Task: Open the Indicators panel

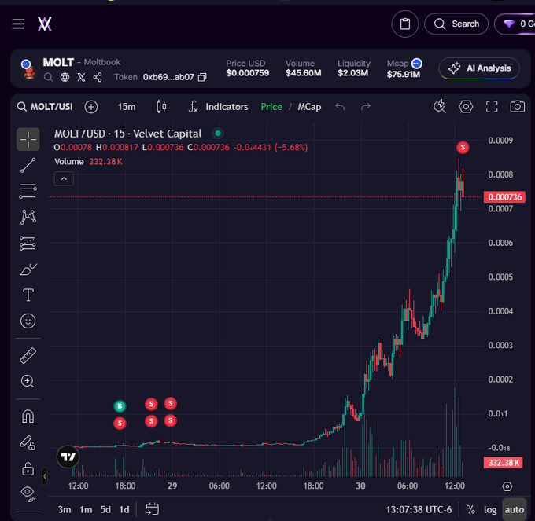Action: (218, 106)
